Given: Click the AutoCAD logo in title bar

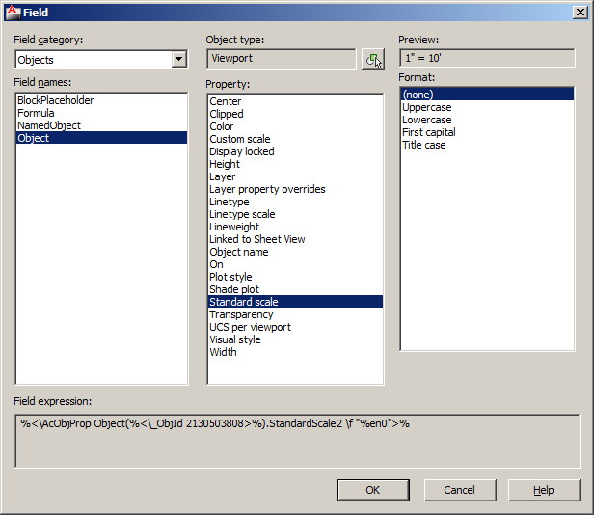Looking at the screenshot, I should point(13,13).
